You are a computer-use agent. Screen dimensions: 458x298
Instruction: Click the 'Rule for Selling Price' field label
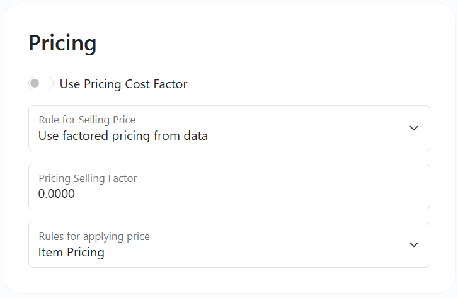(x=87, y=120)
